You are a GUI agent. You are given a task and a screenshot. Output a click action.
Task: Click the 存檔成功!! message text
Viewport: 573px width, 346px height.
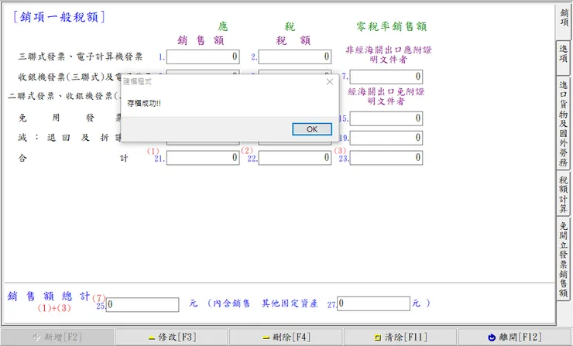[144, 104]
